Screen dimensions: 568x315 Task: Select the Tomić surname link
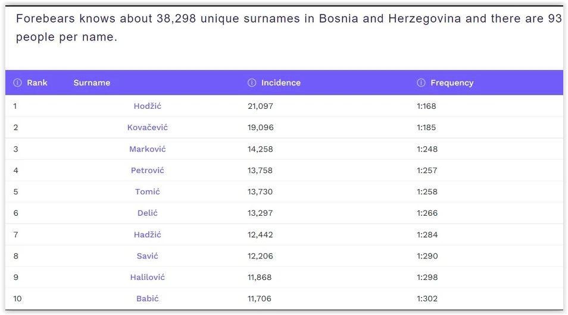tap(148, 191)
